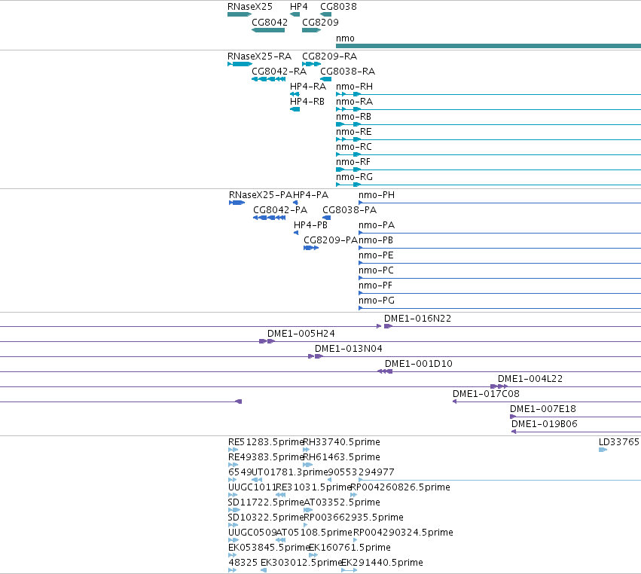Image resolution: width=641 pixels, height=574 pixels.
Task: Click the nmo-RC transcript label
Action: [x=354, y=147]
